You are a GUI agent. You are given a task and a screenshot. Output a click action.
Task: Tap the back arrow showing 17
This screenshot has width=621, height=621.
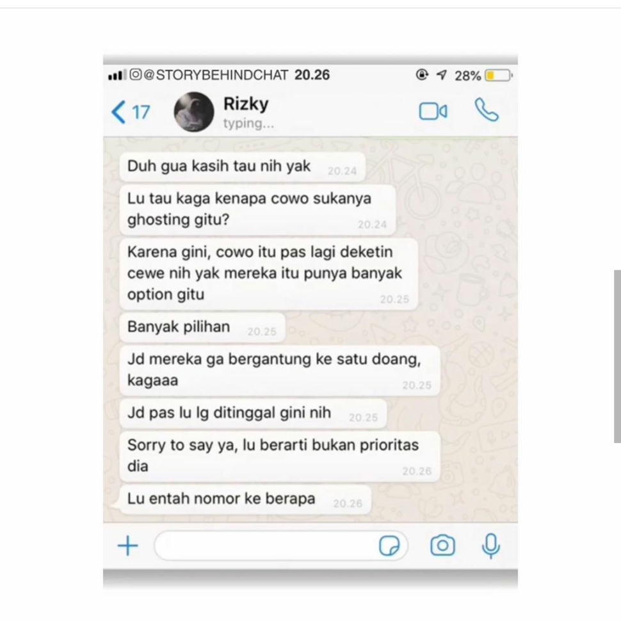point(131,112)
